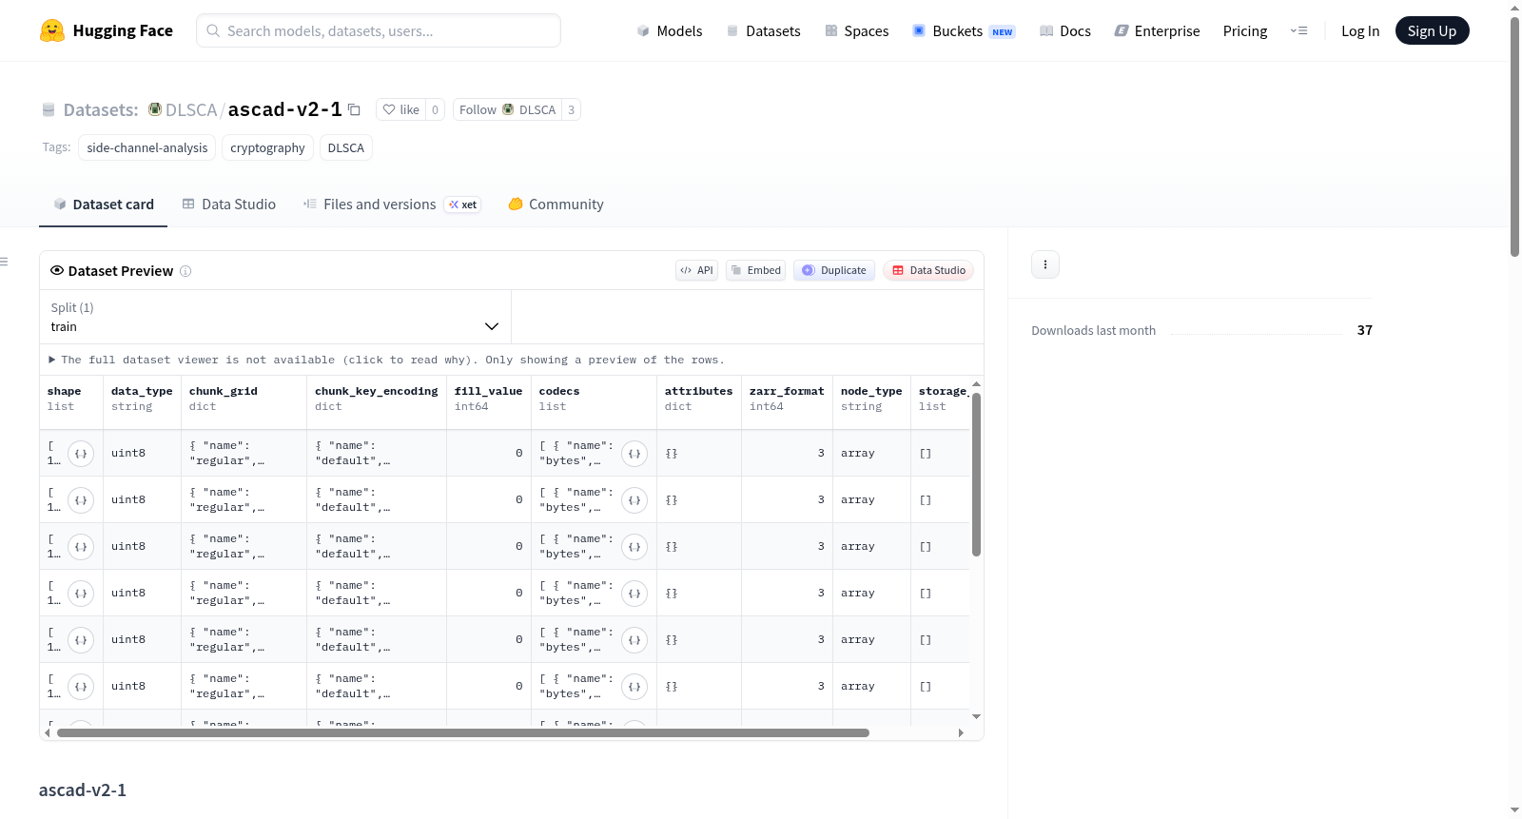Open the Hugging Face logo home link
Screen dimensions: 1522x819
pos(107,30)
